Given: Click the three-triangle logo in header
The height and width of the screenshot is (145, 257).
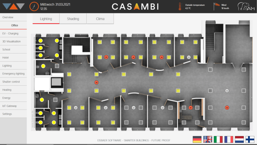Looking at the screenshot, I should click(13, 6).
